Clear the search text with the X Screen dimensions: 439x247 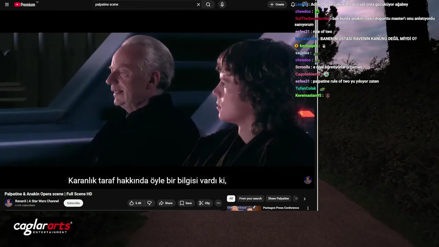(198, 4)
